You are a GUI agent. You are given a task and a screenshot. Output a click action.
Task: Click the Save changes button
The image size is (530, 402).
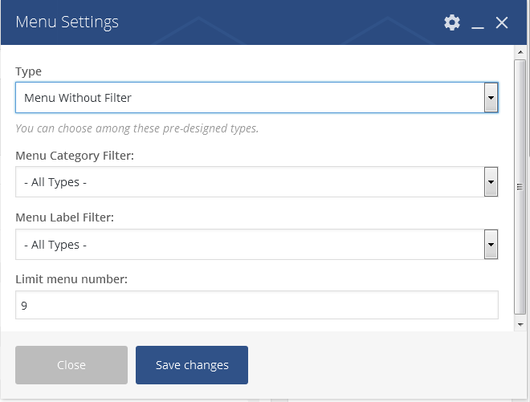pos(192,365)
